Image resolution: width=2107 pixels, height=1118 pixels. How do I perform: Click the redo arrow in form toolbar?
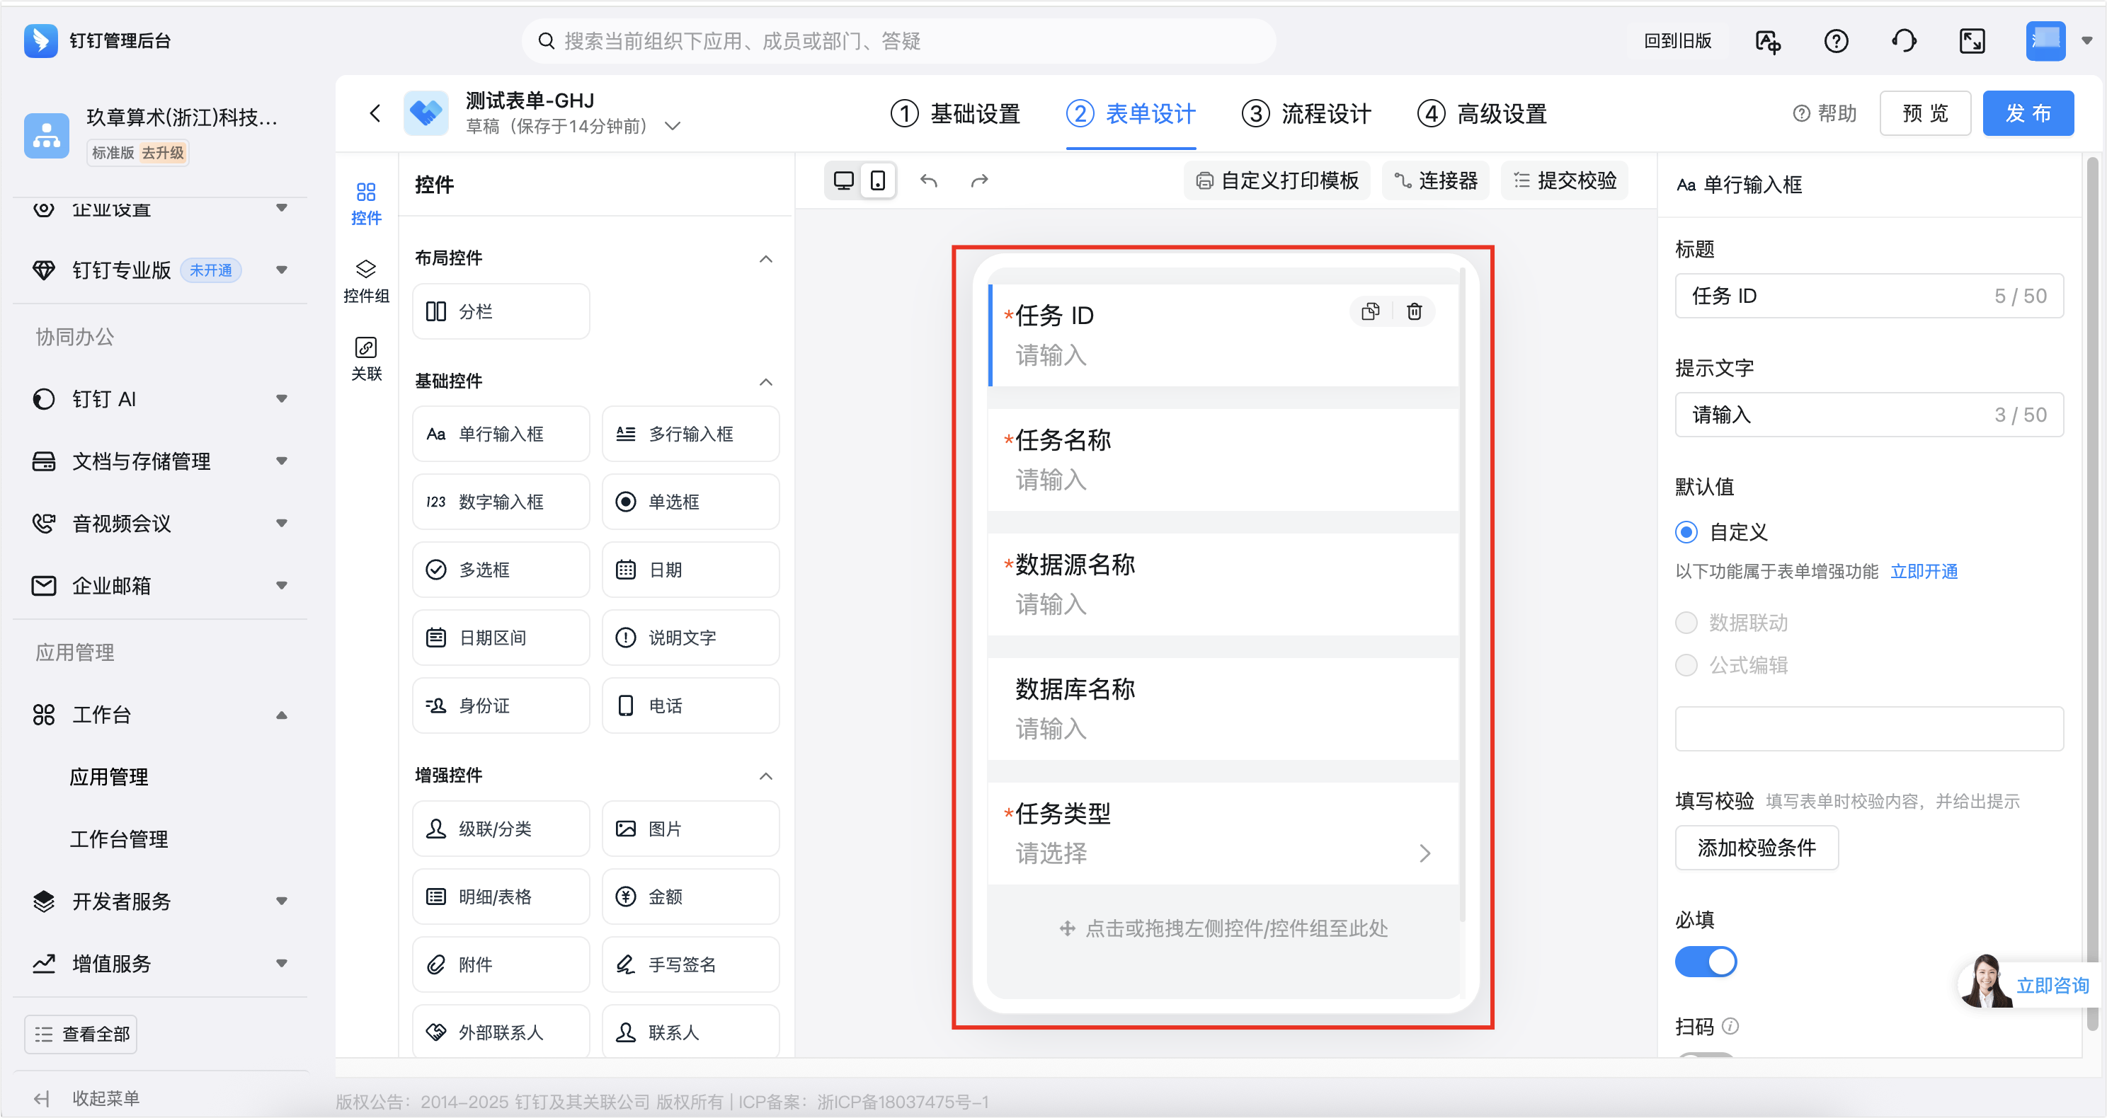click(x=979, y=180)
